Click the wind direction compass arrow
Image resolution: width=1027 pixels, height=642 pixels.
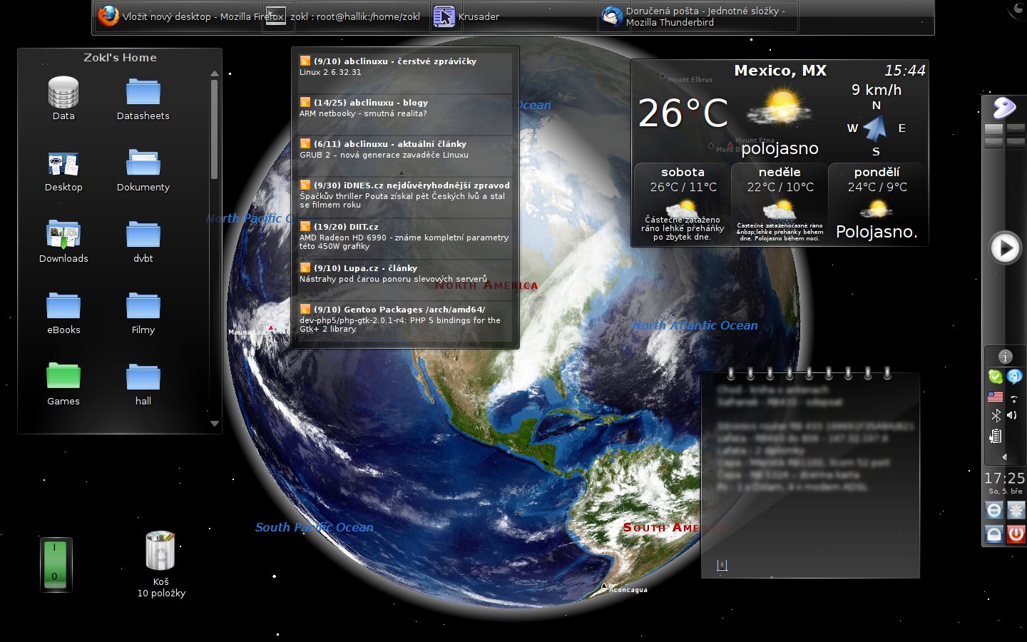875,128
